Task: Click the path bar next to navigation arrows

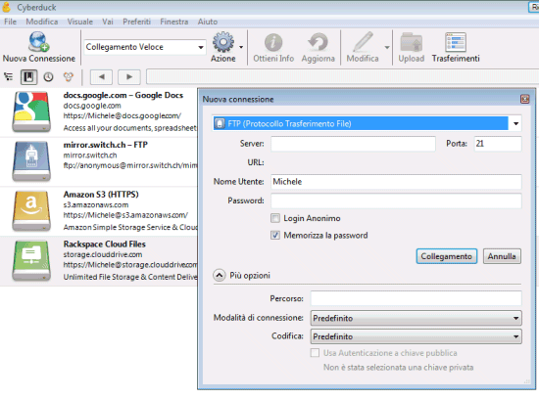Action: click(342, 77)
